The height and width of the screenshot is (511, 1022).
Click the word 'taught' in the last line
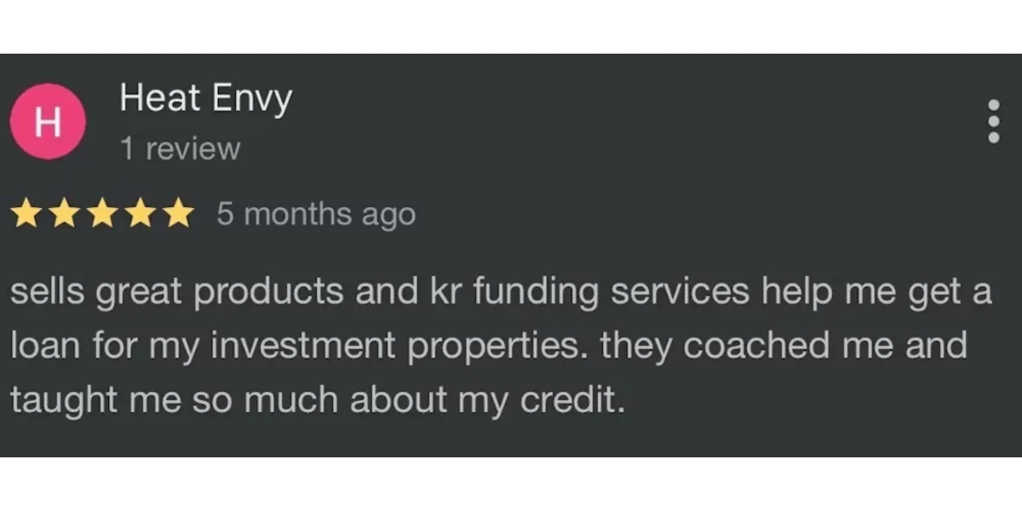pos(64,401)
